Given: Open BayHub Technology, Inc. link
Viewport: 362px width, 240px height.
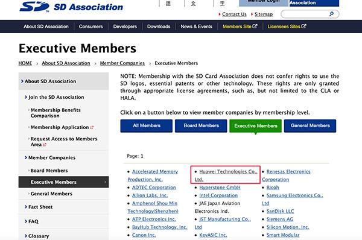Looking at the screenshot, I should 159,227.
